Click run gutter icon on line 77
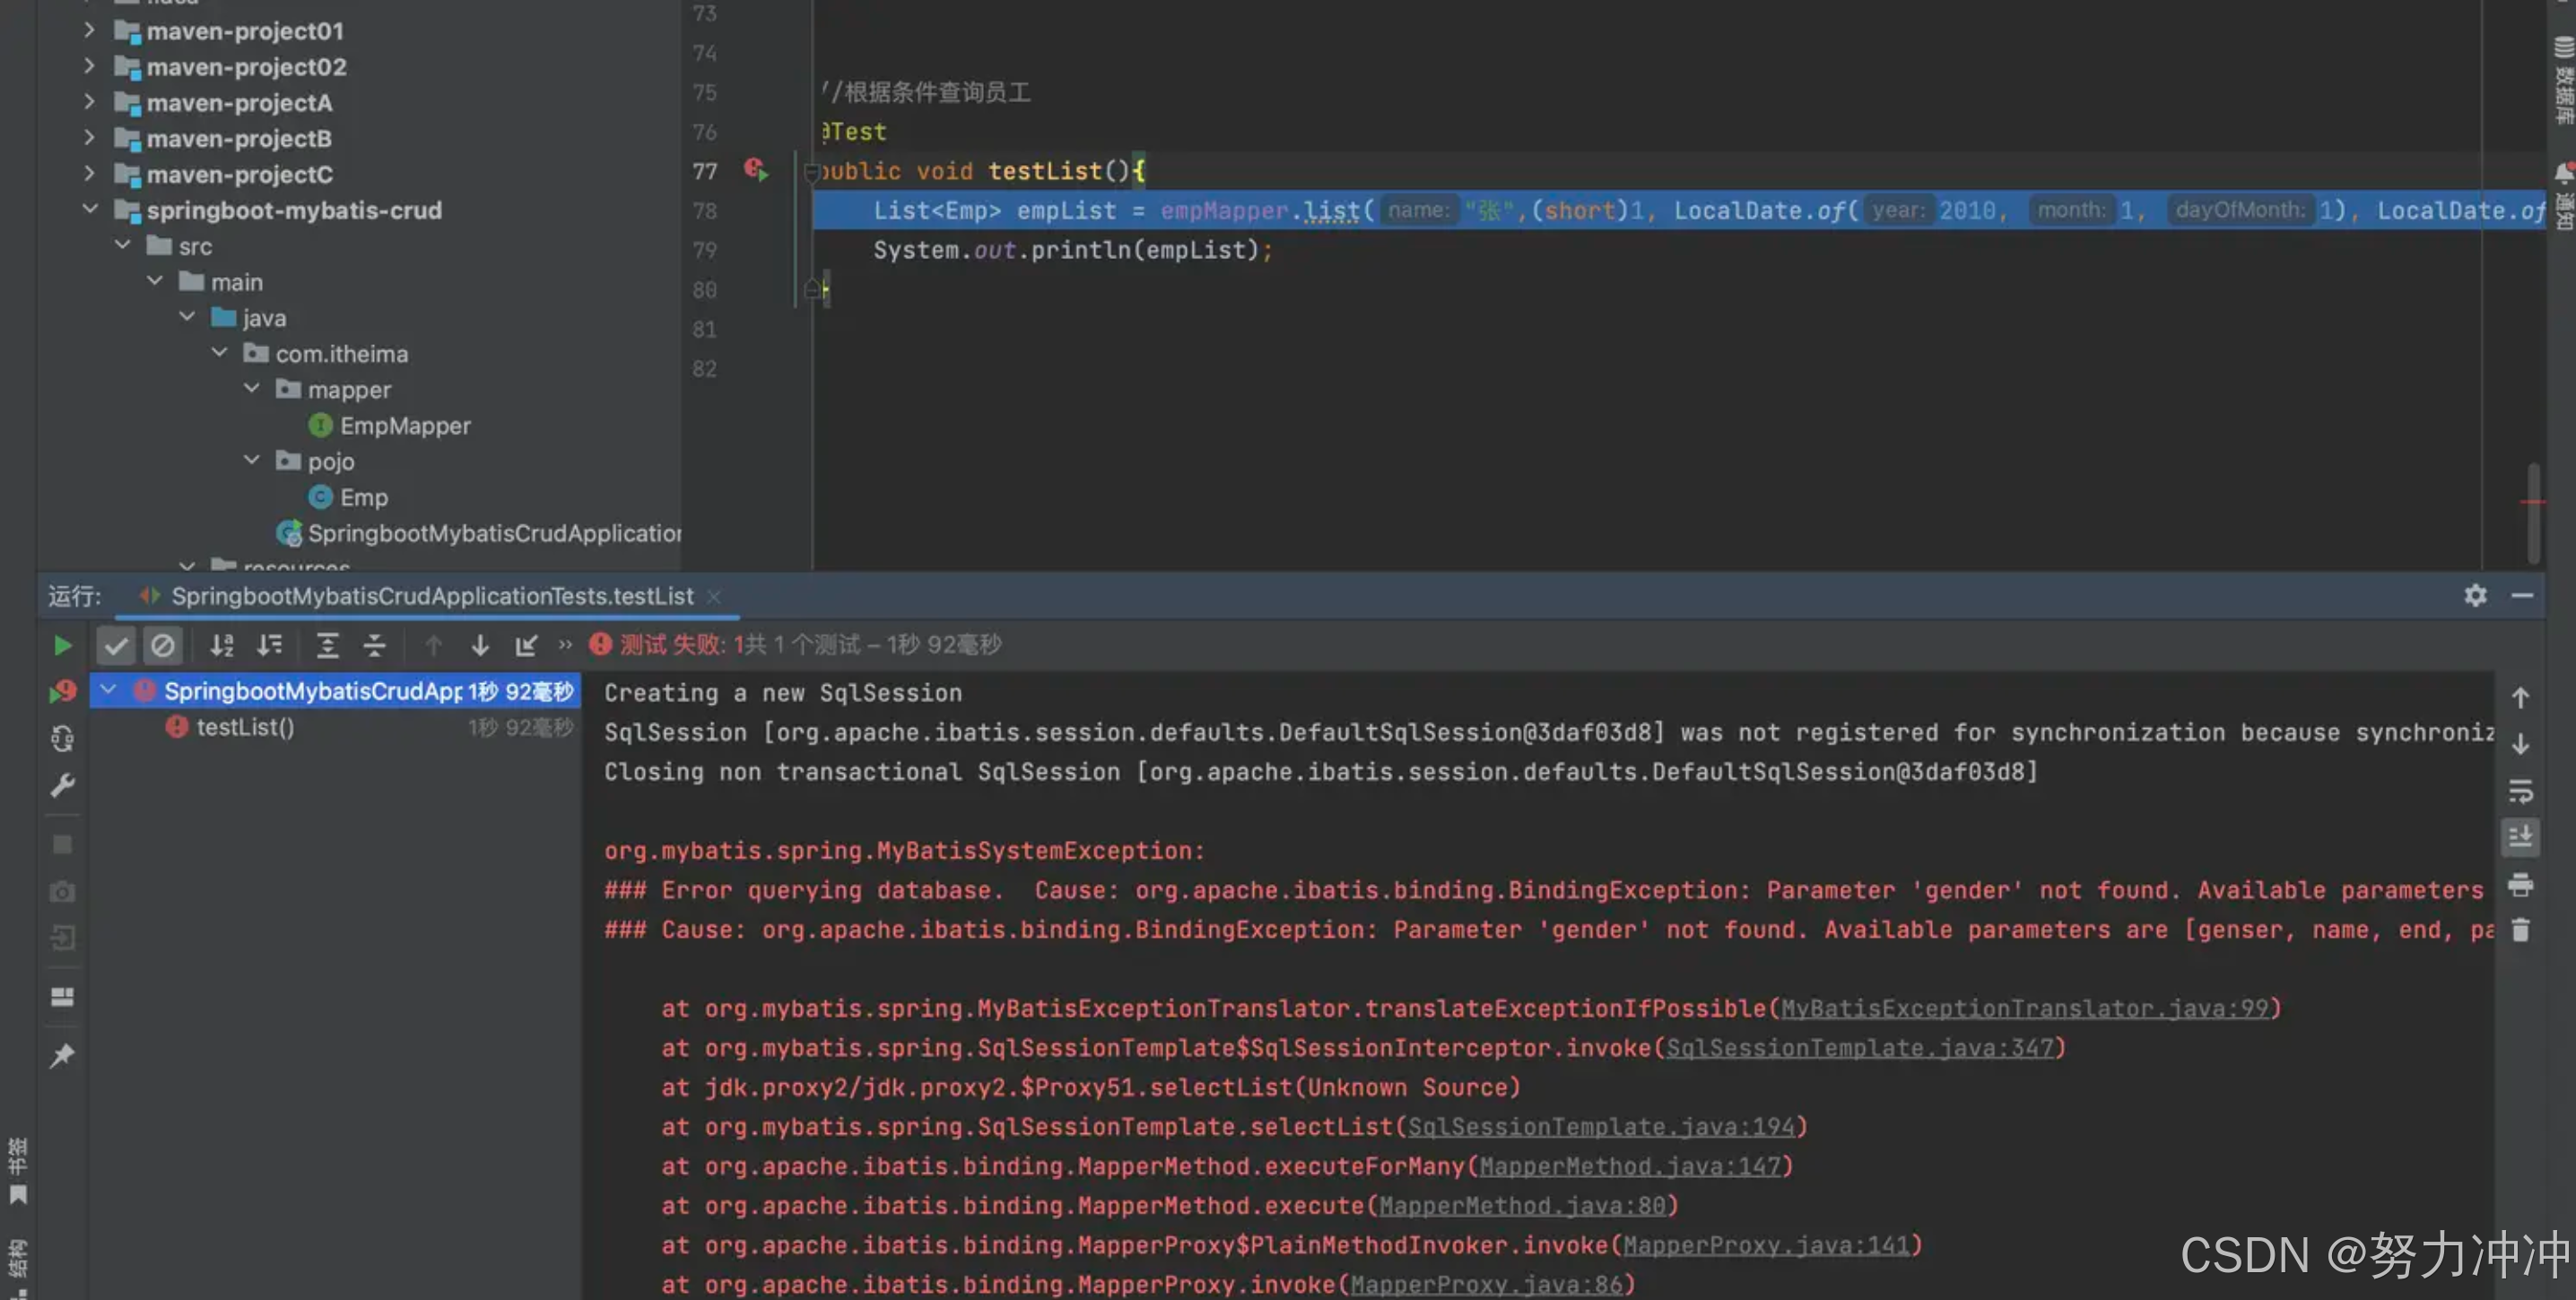The width and height of the screenshot is (2576, 1300). tap(756, 171)
